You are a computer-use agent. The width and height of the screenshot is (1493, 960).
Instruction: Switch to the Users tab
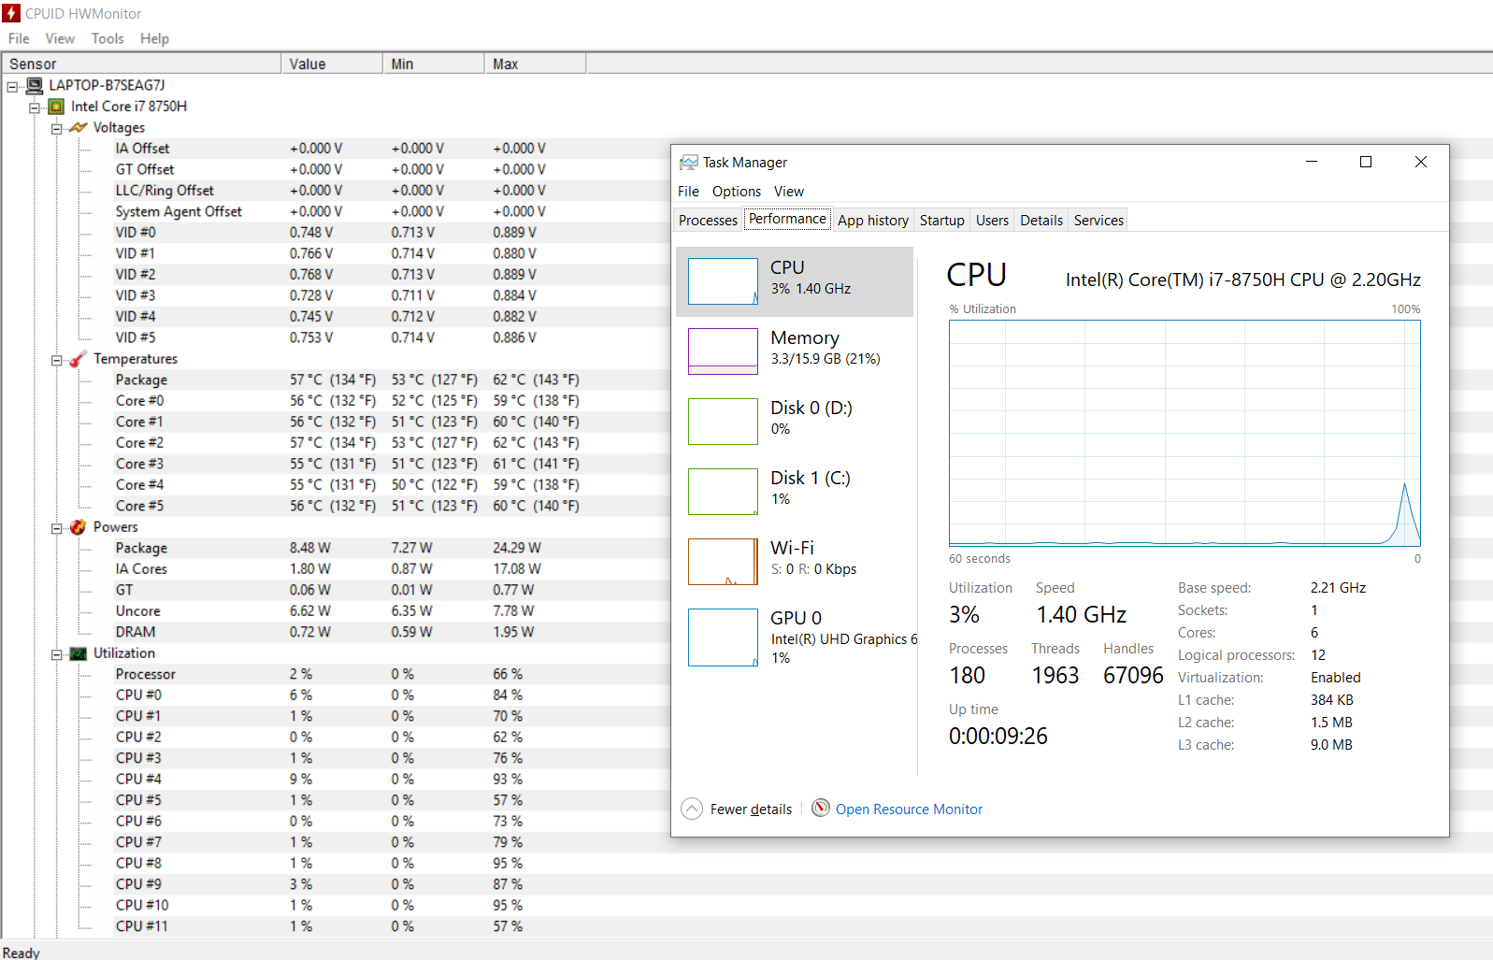[x=992, y=221]
